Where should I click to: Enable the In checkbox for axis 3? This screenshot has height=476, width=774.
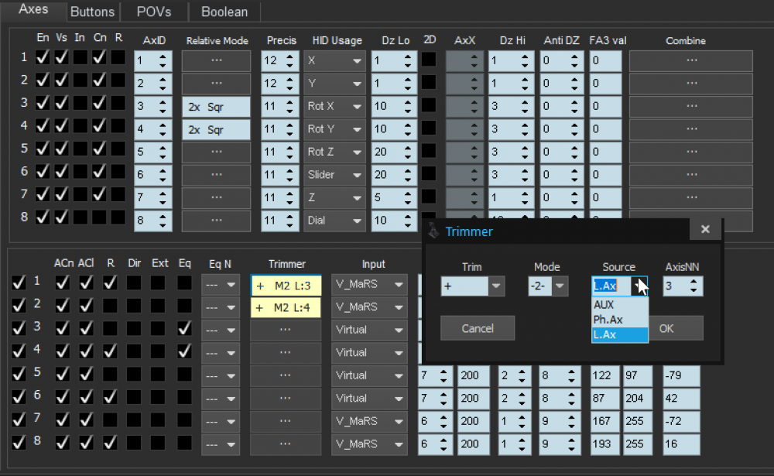(x=80, y=103)
